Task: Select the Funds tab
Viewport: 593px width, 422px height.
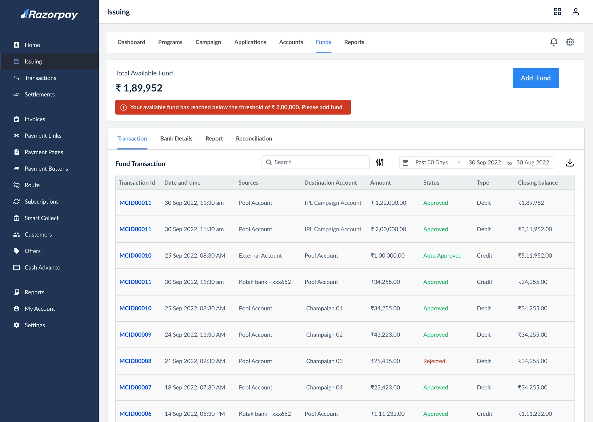Action: [x=323, y=42]
